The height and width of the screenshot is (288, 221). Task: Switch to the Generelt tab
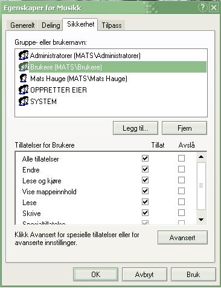[x=22, y=25]
